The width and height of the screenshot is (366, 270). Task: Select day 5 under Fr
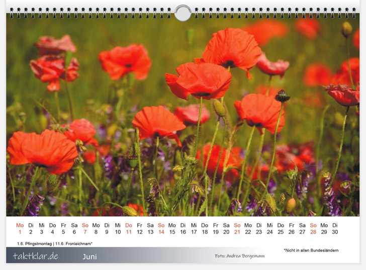pos(63,232)
